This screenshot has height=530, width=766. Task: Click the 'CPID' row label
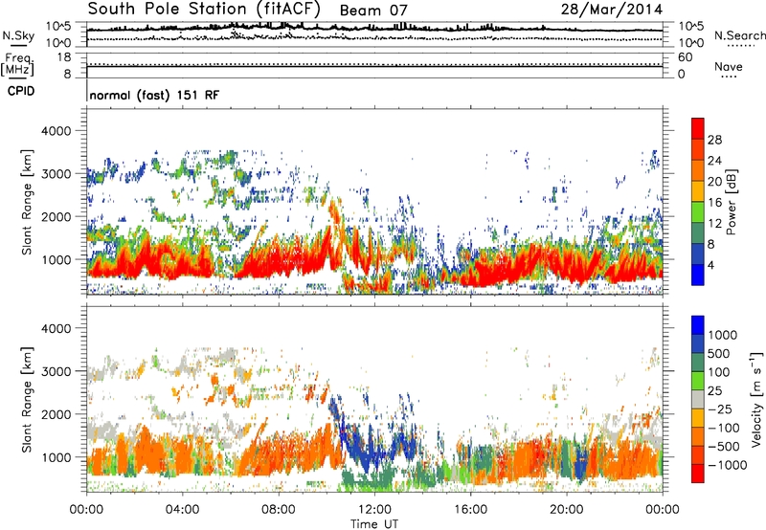pyautogui.click(x=21, y=91)
